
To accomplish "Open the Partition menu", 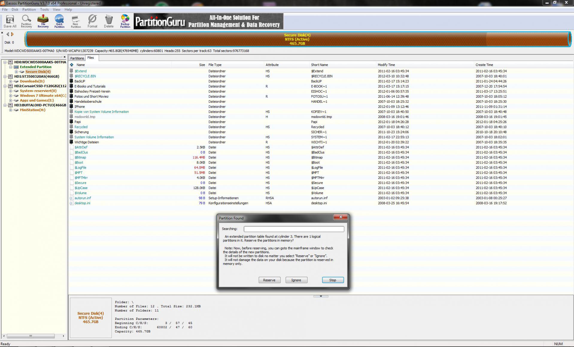I will (x=29, y=10).
